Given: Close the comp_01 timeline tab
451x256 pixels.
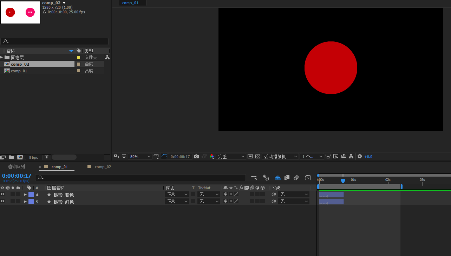Looking at the screenshot, I should click(40, 167).
